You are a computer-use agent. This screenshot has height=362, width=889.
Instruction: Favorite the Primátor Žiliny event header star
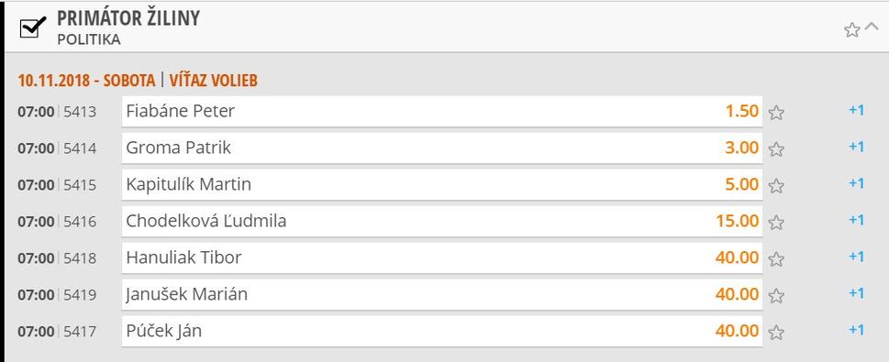point(851,30)
